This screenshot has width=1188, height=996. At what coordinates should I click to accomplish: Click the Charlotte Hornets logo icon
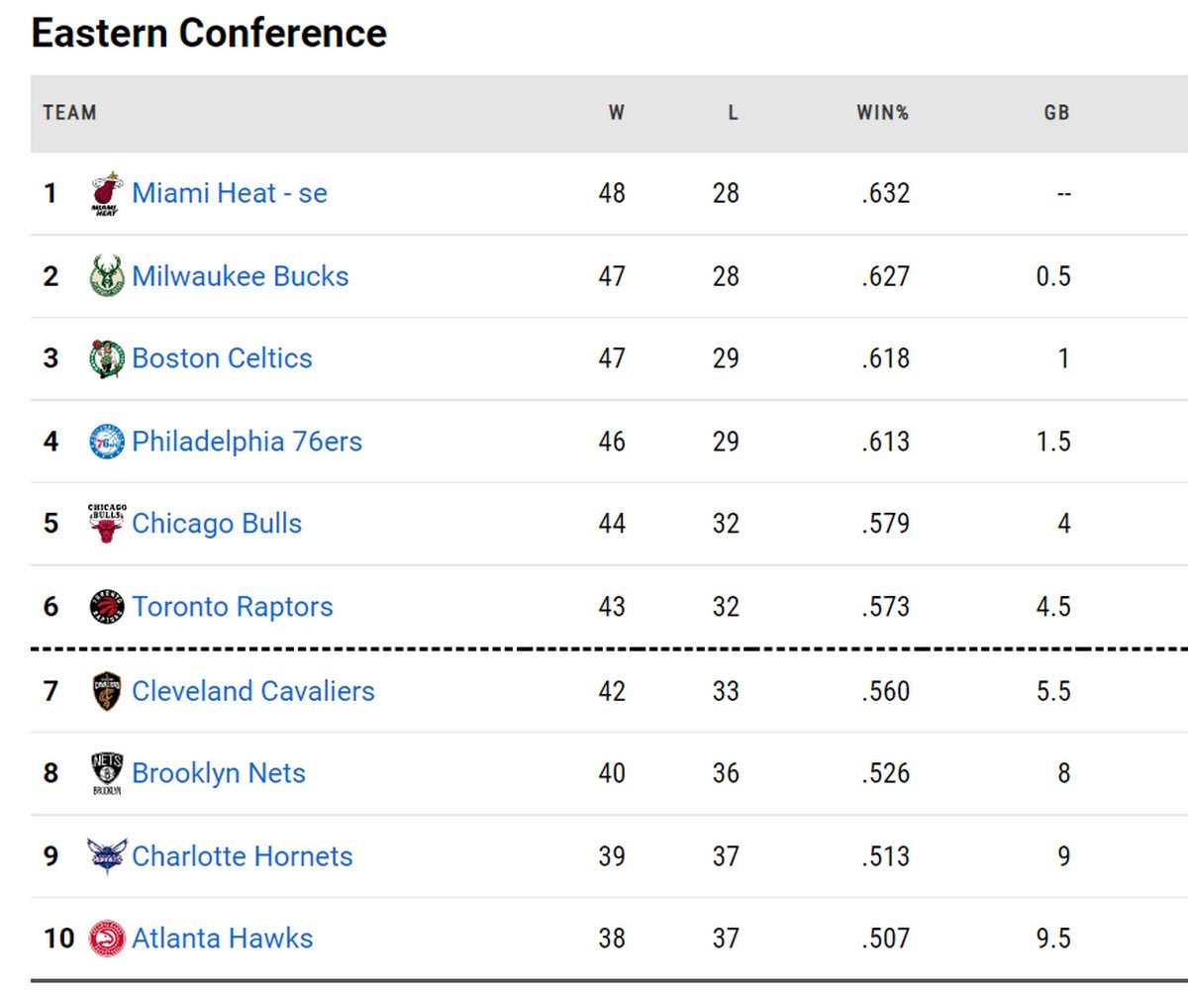(106, 856)
